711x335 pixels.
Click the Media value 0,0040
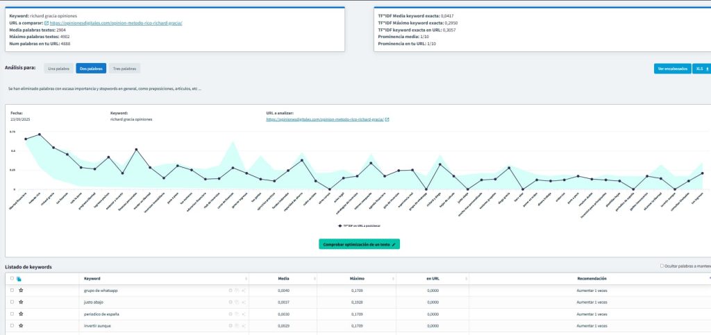click(283, 290)
